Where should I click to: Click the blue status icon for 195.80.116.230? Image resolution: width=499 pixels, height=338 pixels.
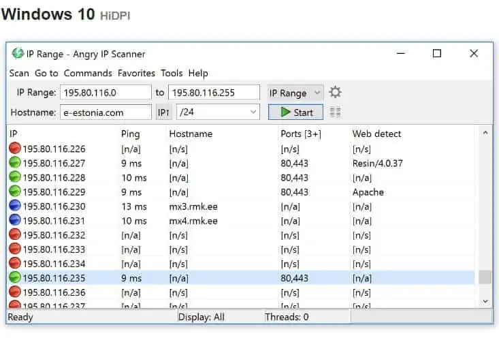point(15,206)
